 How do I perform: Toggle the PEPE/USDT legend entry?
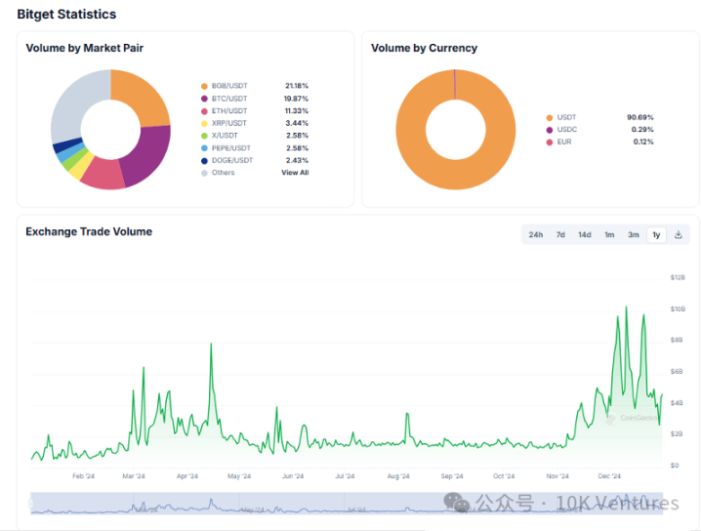(x=232, y=148)
